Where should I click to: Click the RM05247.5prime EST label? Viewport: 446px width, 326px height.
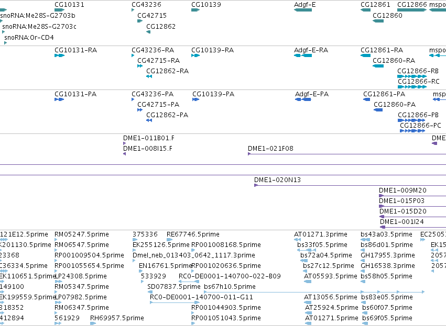[82, 234]
